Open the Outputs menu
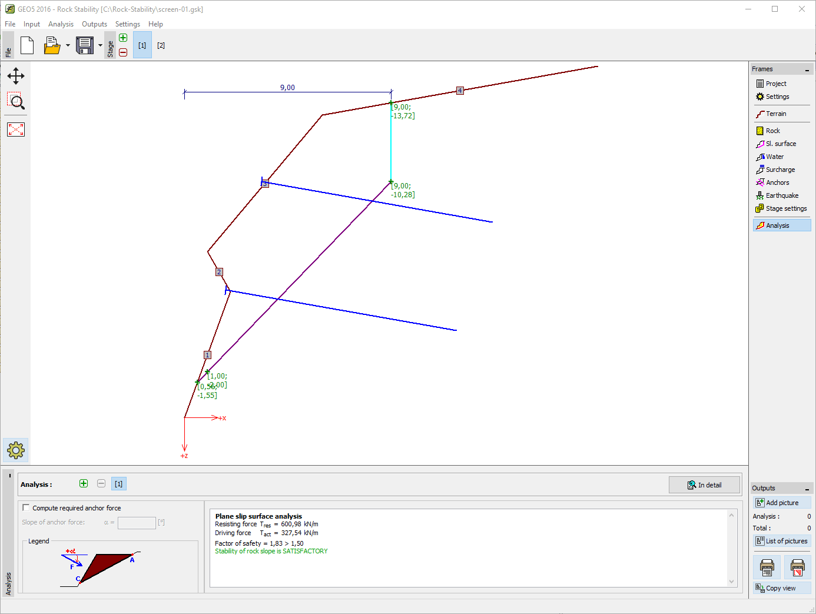The image size is (816, 614). (x=94, y=24)
